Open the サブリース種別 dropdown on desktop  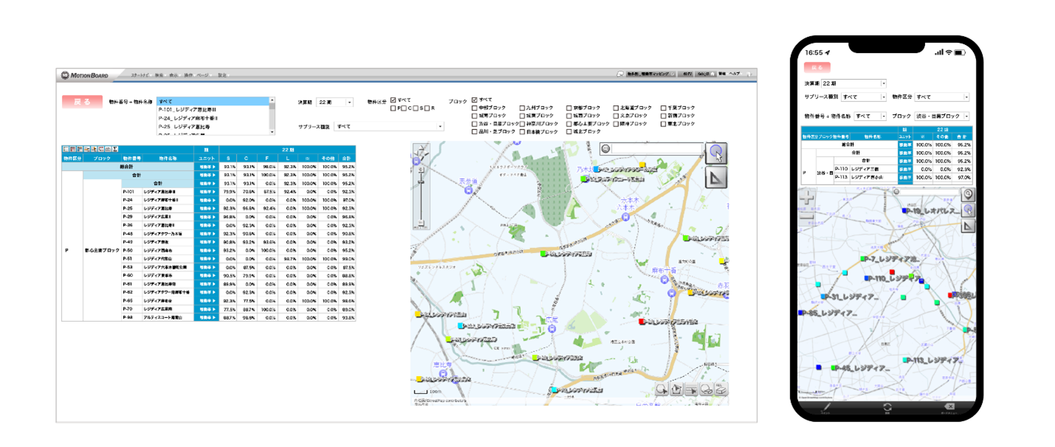pos(390,127)
